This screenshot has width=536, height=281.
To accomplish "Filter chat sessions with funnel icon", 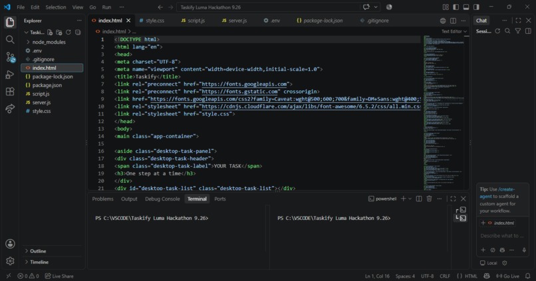I will tap(518, 31).
